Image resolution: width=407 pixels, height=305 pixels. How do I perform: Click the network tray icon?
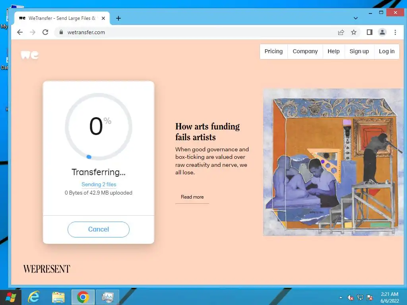click(x=360, y=297)
